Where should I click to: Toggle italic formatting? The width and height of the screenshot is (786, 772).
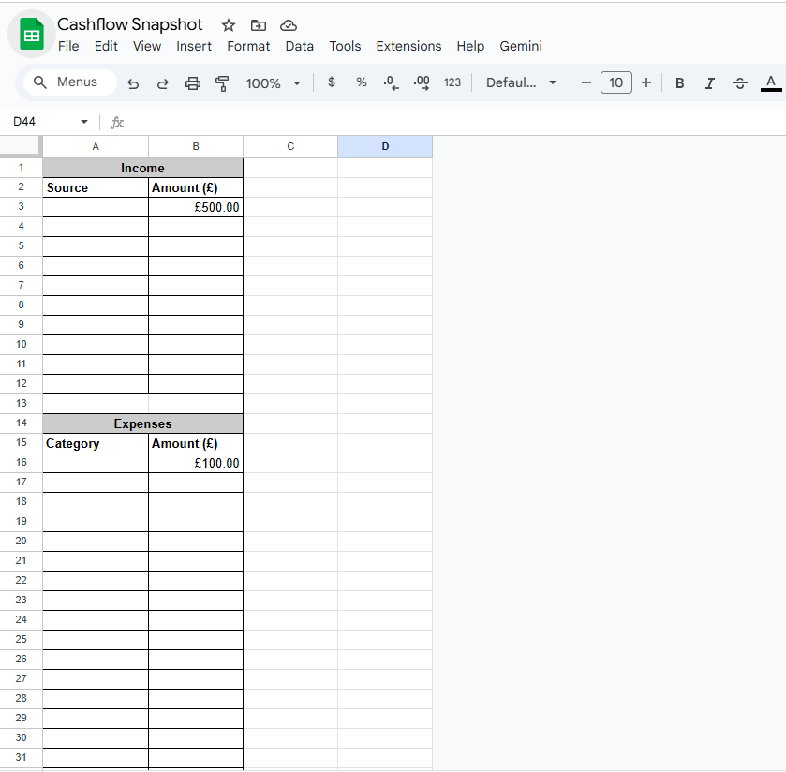point(709,83)
